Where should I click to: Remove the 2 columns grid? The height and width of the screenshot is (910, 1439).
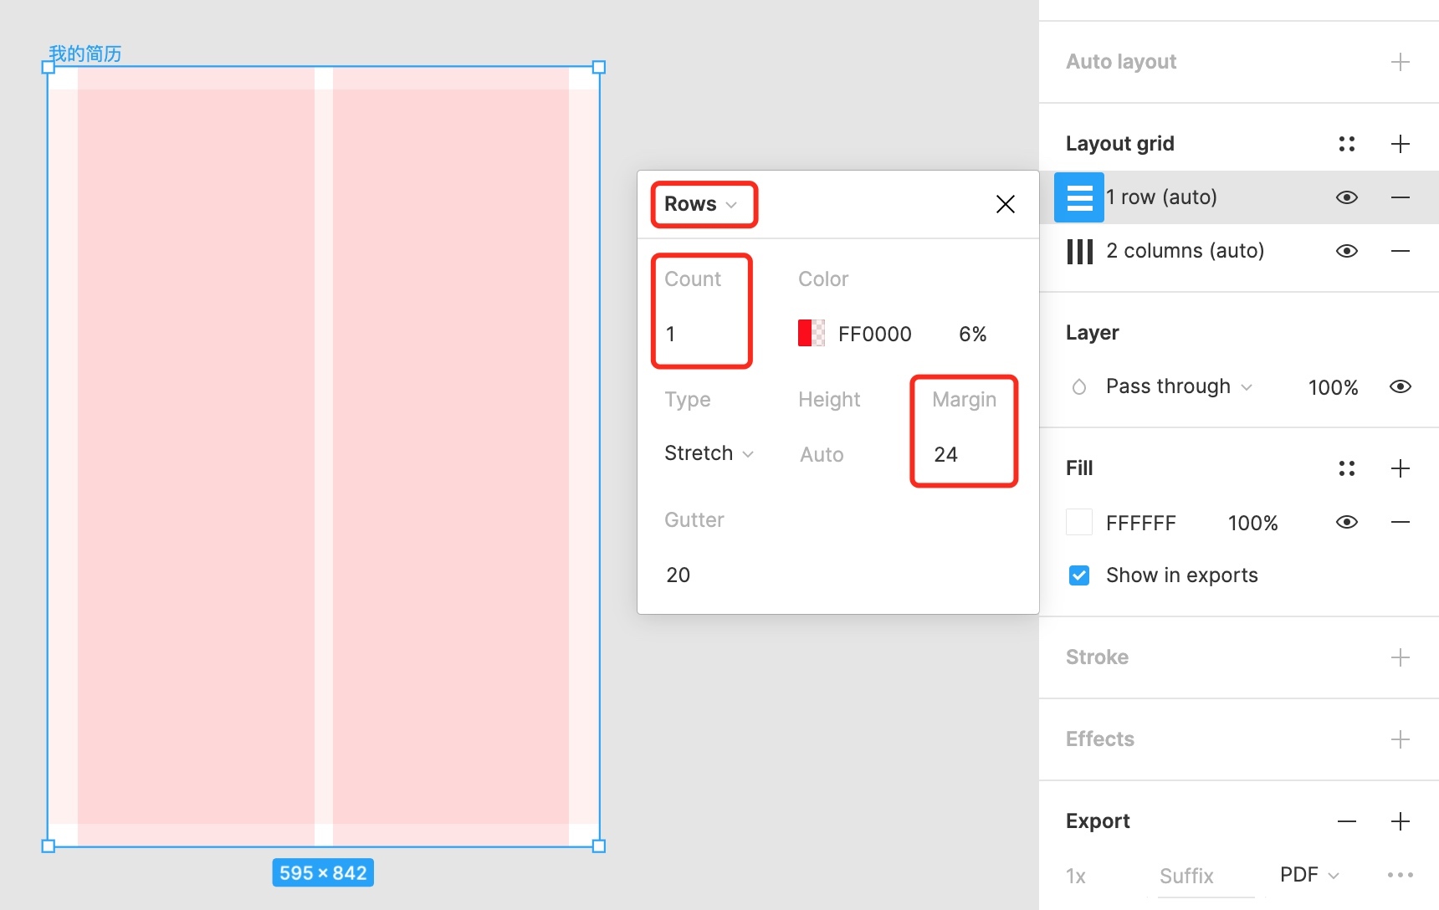point(1400,251)
